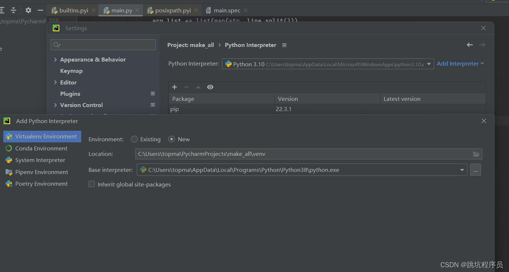Close the builtins.pyi tab
Viewport: 509px width, 272px height.
tap(93, 11)
